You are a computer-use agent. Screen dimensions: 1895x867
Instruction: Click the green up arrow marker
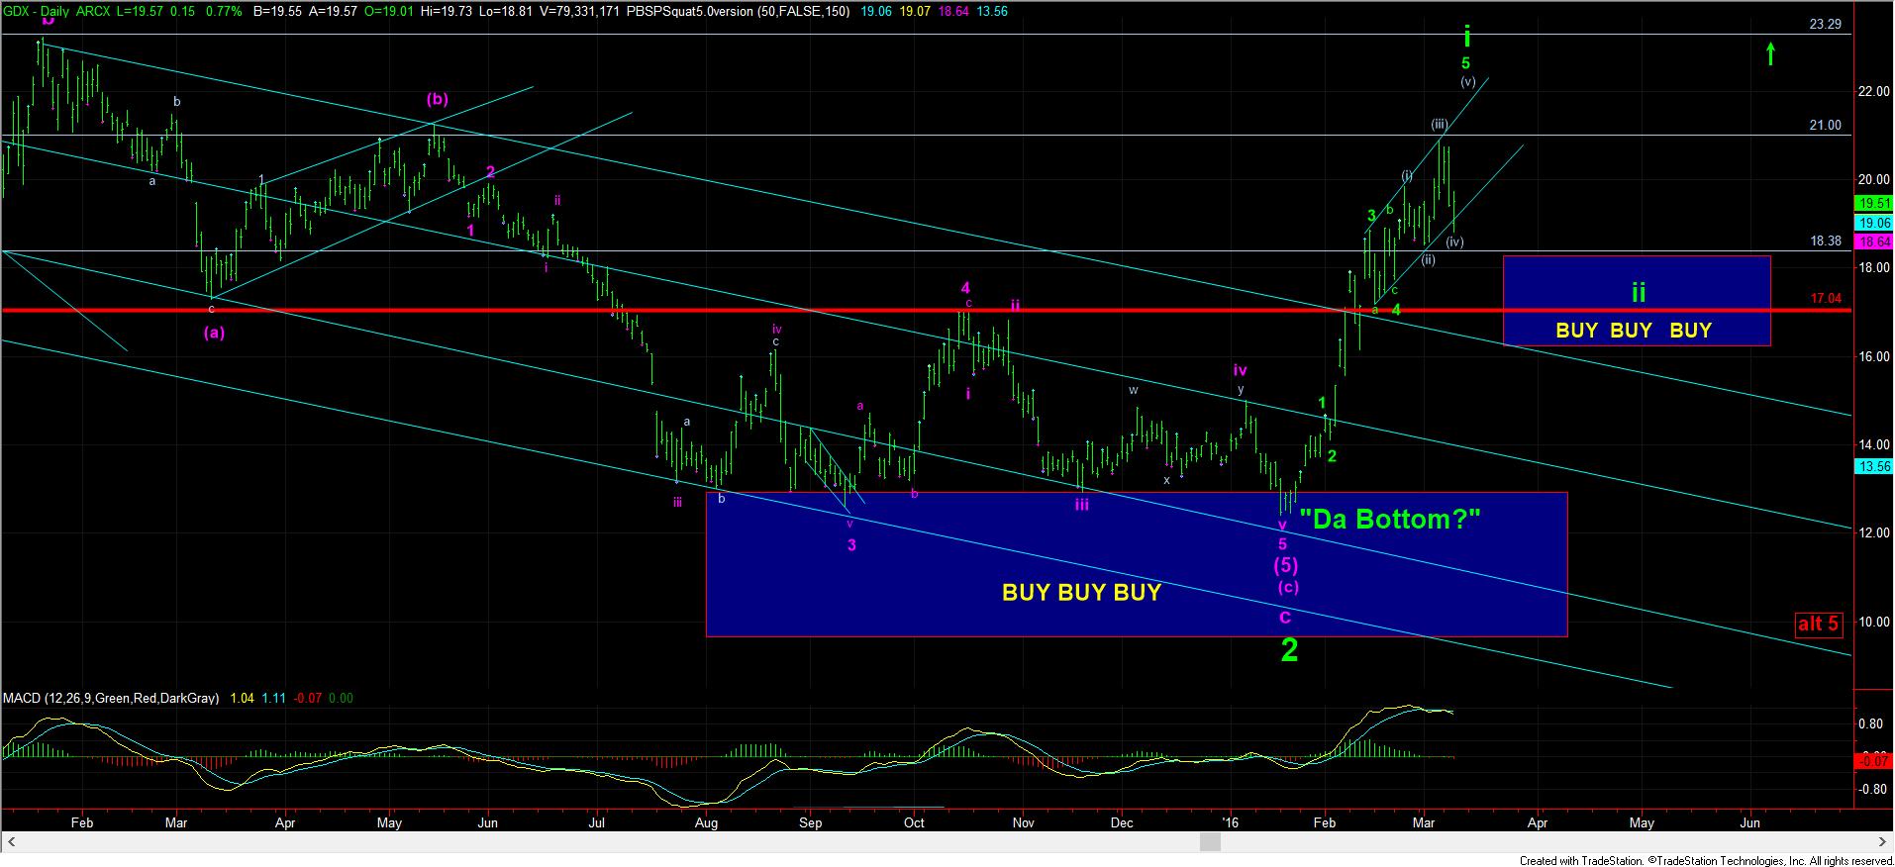click(x=1771, y=53)
